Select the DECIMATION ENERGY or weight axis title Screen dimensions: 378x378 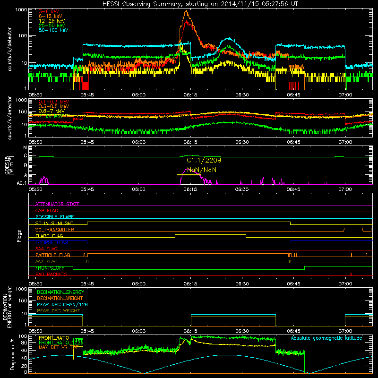[x=7, y=307]
